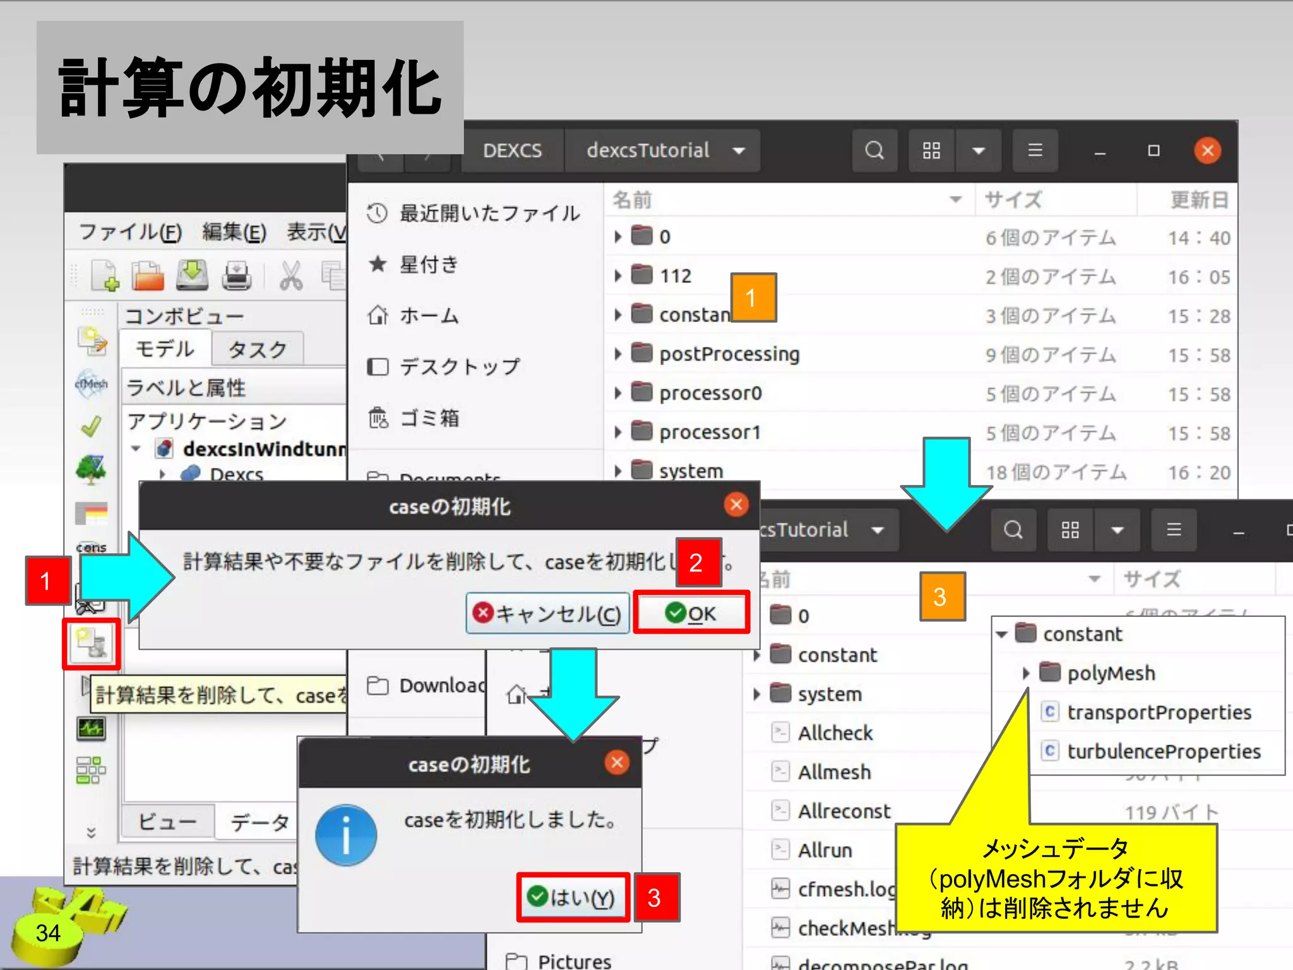Viewport: 1293px width, 970px height.
Task: Select the Allmesh script file
Action: 834,772
